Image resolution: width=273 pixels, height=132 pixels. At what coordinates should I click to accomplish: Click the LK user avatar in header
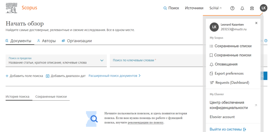(263, 8)
